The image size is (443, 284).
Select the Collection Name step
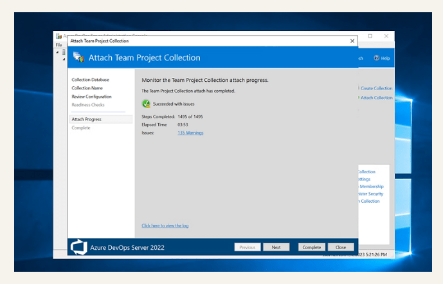[87, 88]
